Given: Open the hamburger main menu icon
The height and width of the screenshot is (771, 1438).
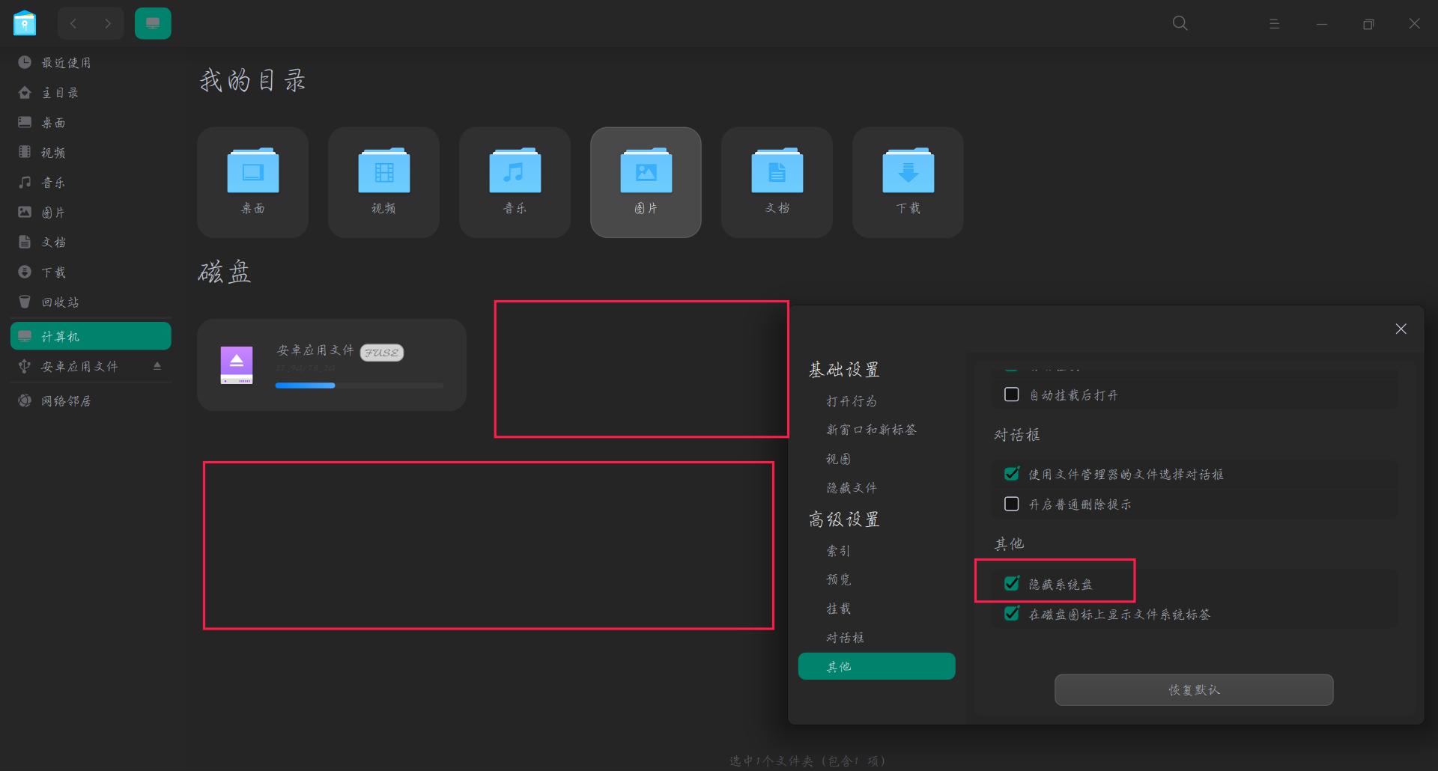Looking at the screenshot, I should [1274, 24].
